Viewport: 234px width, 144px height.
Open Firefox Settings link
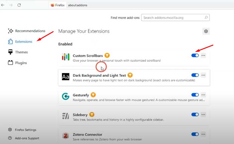25,130
